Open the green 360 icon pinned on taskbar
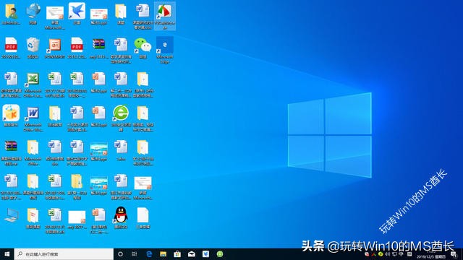463x260 pixels. click(220, 253)
